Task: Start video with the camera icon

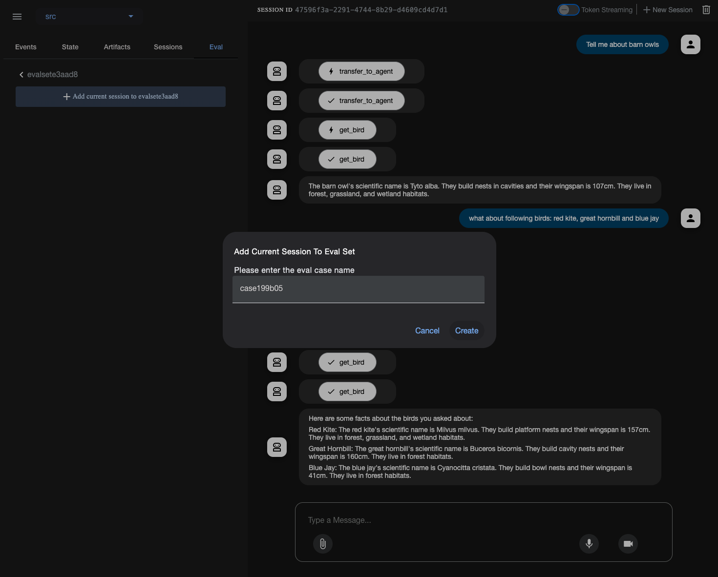Action: (x=628, y=544)
